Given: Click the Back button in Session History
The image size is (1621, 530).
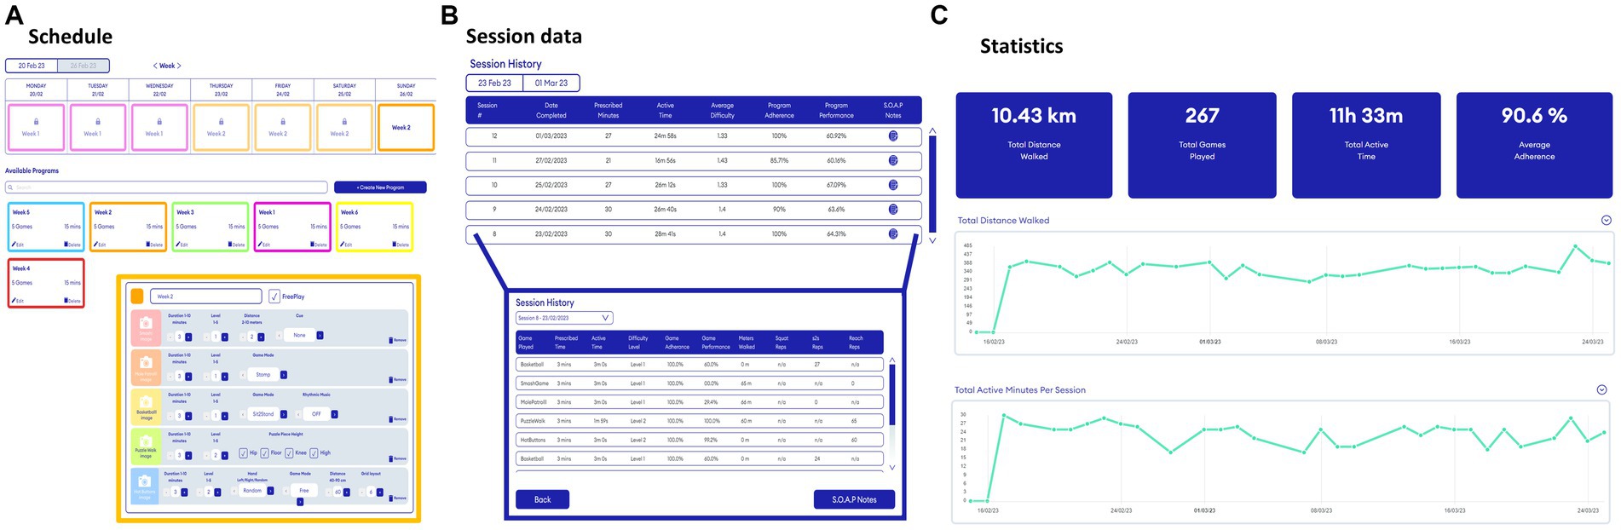Looking at the screenshot, I should coord(542,499).
